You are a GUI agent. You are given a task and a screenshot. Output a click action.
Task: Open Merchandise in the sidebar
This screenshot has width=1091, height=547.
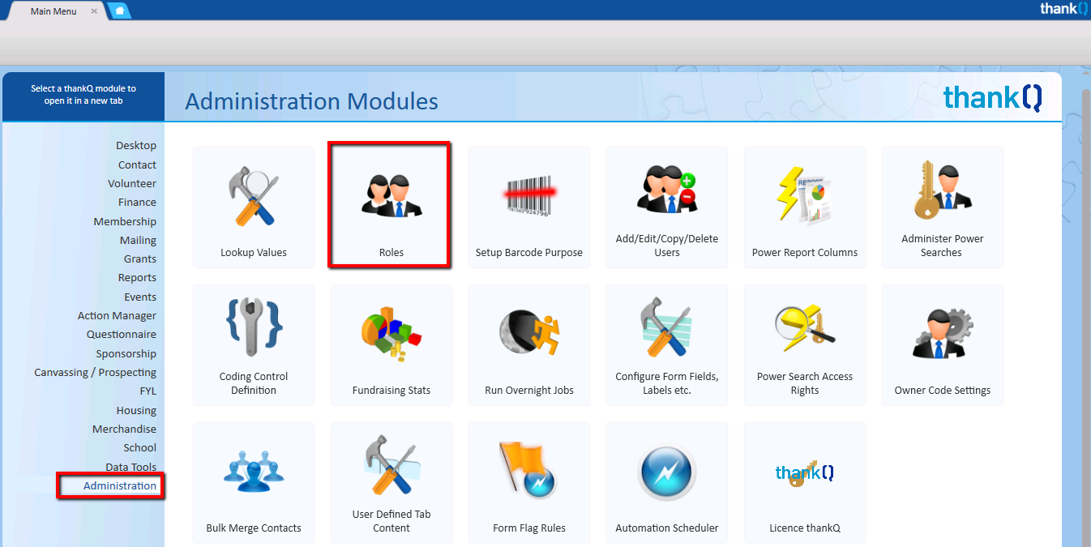[x=124, y=429]
